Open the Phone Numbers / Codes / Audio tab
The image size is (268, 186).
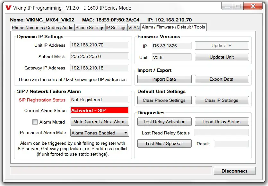43,28
